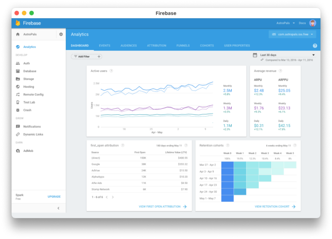Open the Attribution tab
Image resolution: width=332 pixels, height=239 pixels.
[x=156, y=45]
